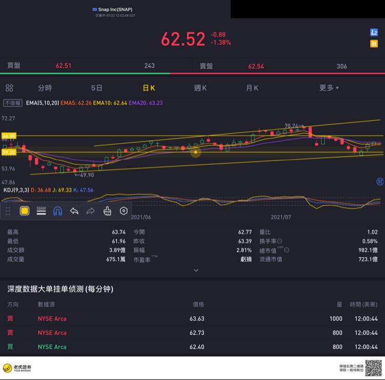Select the 月K monthly chart tab

click(252, 88)
